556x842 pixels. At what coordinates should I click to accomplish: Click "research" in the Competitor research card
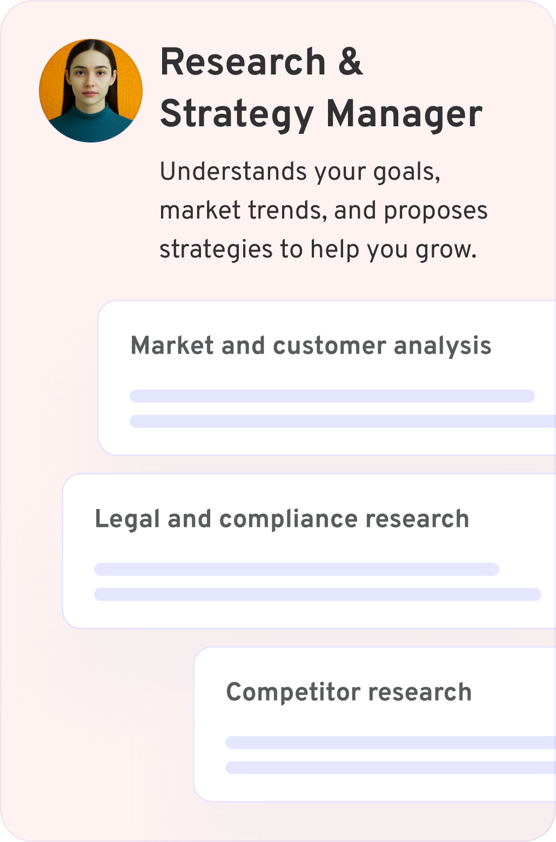pyautogui.click(x=420, y=692)
